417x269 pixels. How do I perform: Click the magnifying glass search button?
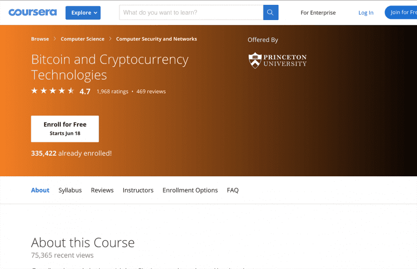tap(271, 12)
